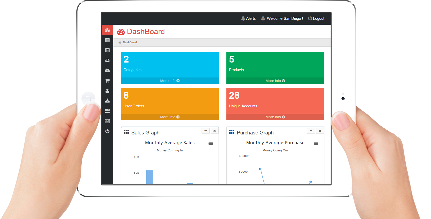Screen dimensions: 431x219
Task: Click the Unique Accounts count 28
Action: click(234, 95)
